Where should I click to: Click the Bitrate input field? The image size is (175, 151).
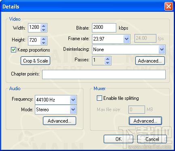point(104,28)
